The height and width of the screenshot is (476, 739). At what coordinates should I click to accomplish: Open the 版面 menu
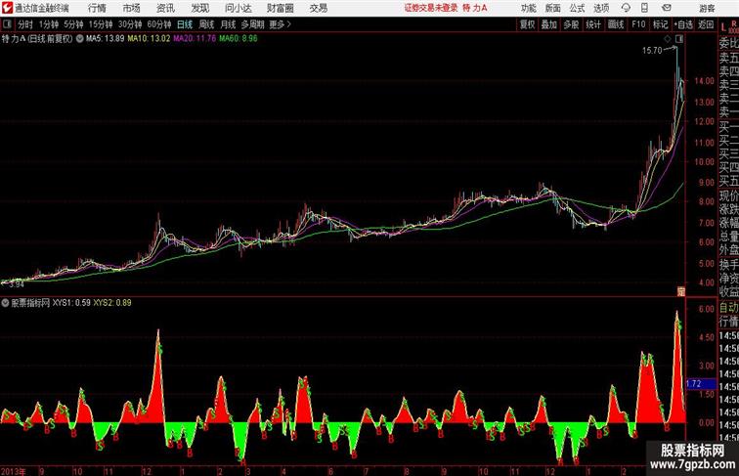(x=552, y=8)
